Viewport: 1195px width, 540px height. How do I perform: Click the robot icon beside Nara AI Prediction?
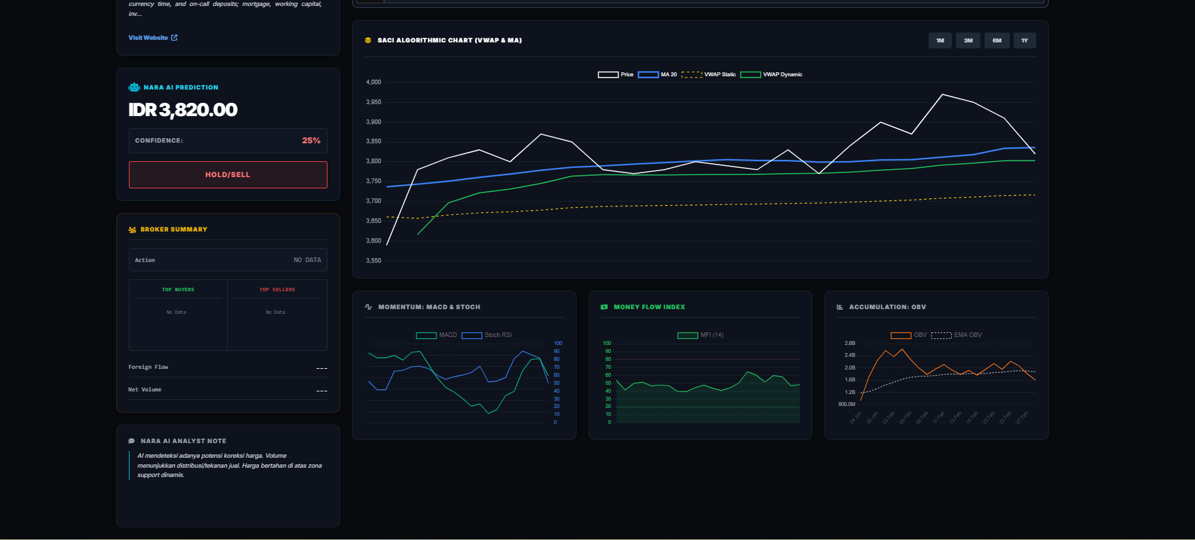click(x=134, y=88)
